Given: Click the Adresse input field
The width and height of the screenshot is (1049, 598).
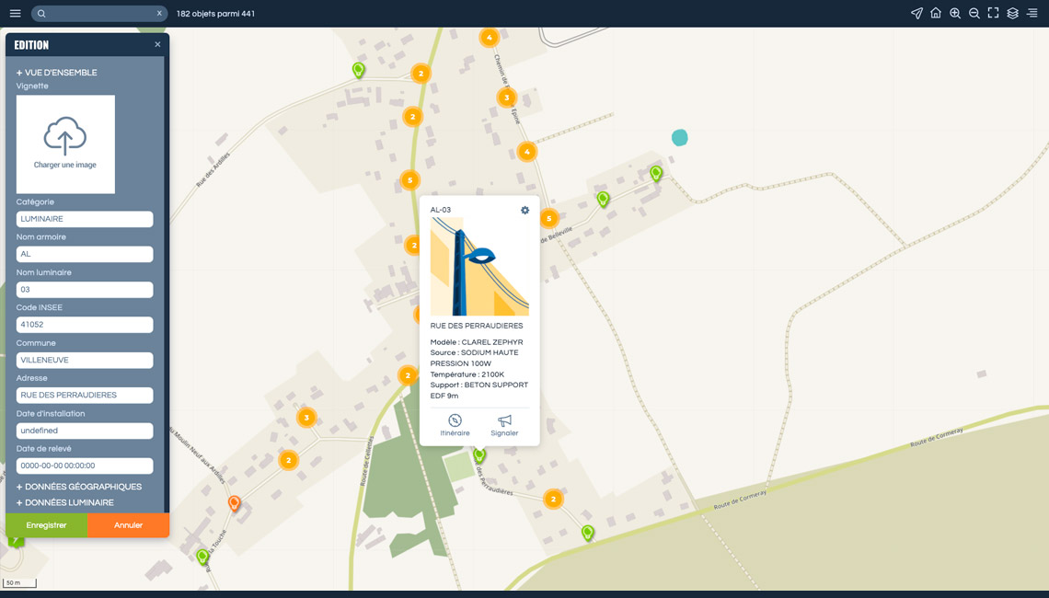Looking at the screenshot, I should pyautogui.click(x=85, y=396).
